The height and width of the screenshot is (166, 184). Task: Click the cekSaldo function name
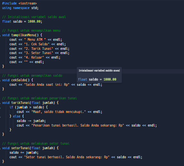[18, 80]
